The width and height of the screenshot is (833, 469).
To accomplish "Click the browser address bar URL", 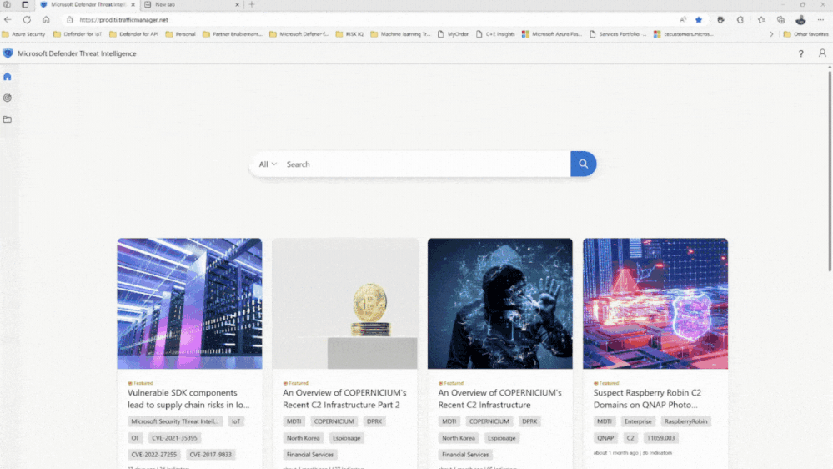I will point(123,20).
